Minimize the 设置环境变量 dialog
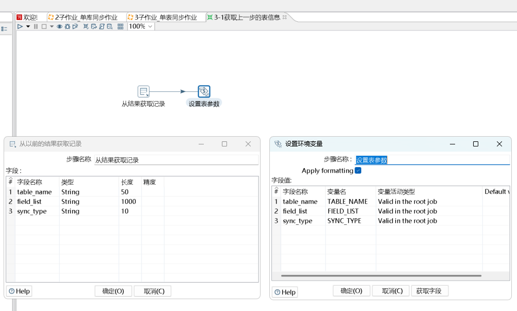Screen dimensions: 517x311 [453, 144]
